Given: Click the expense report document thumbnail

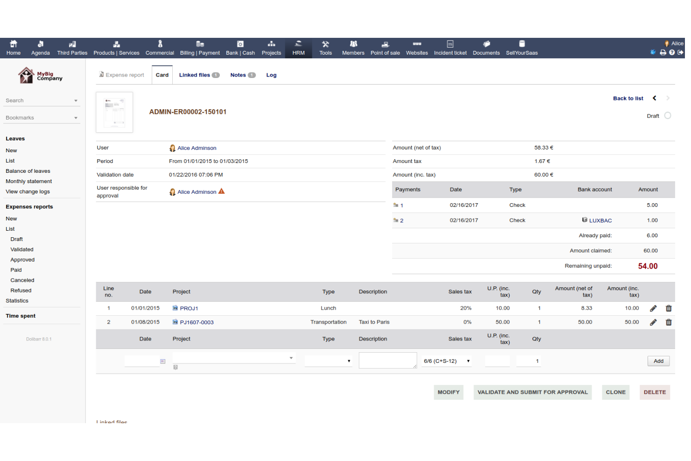Looking at the screenshot, I should pyautogui.click(x=114, y=112).
